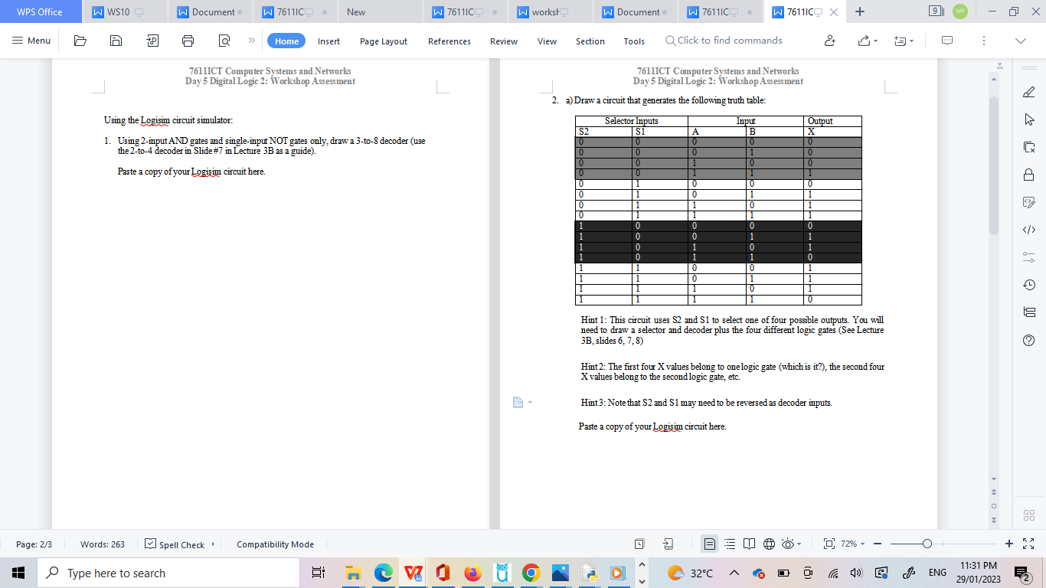The image size is (1046, 588).
Task: Click the Home ribbon button
Action: (286, 41)
